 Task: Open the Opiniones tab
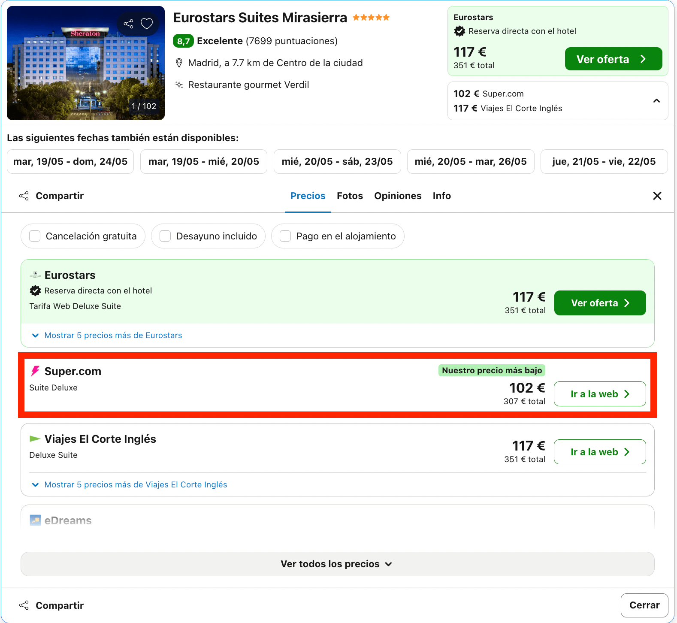(398, 196)
